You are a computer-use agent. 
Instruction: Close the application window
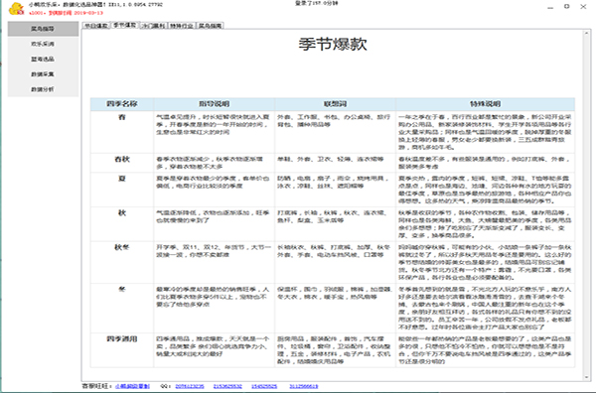(x=583, y=7)
